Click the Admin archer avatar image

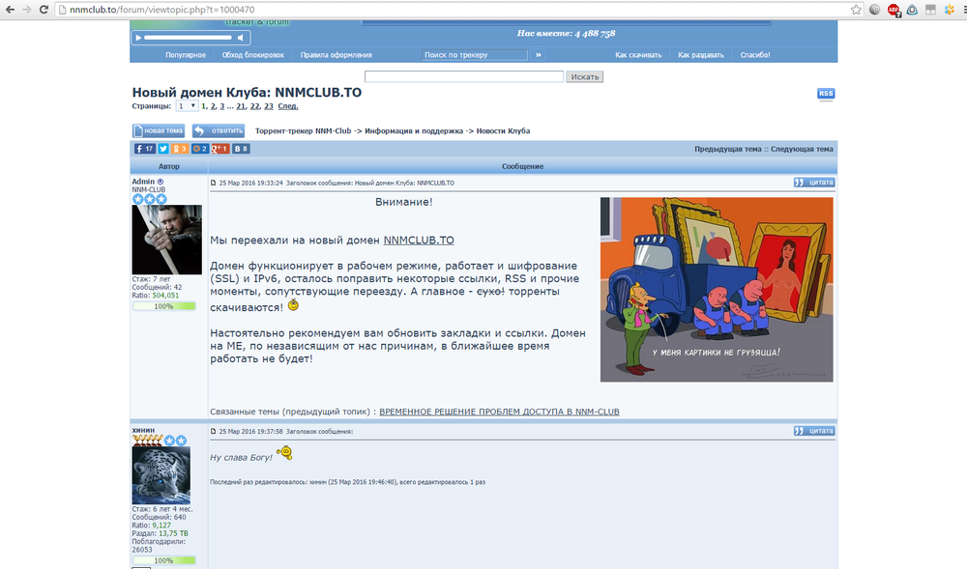coord(166,240)
